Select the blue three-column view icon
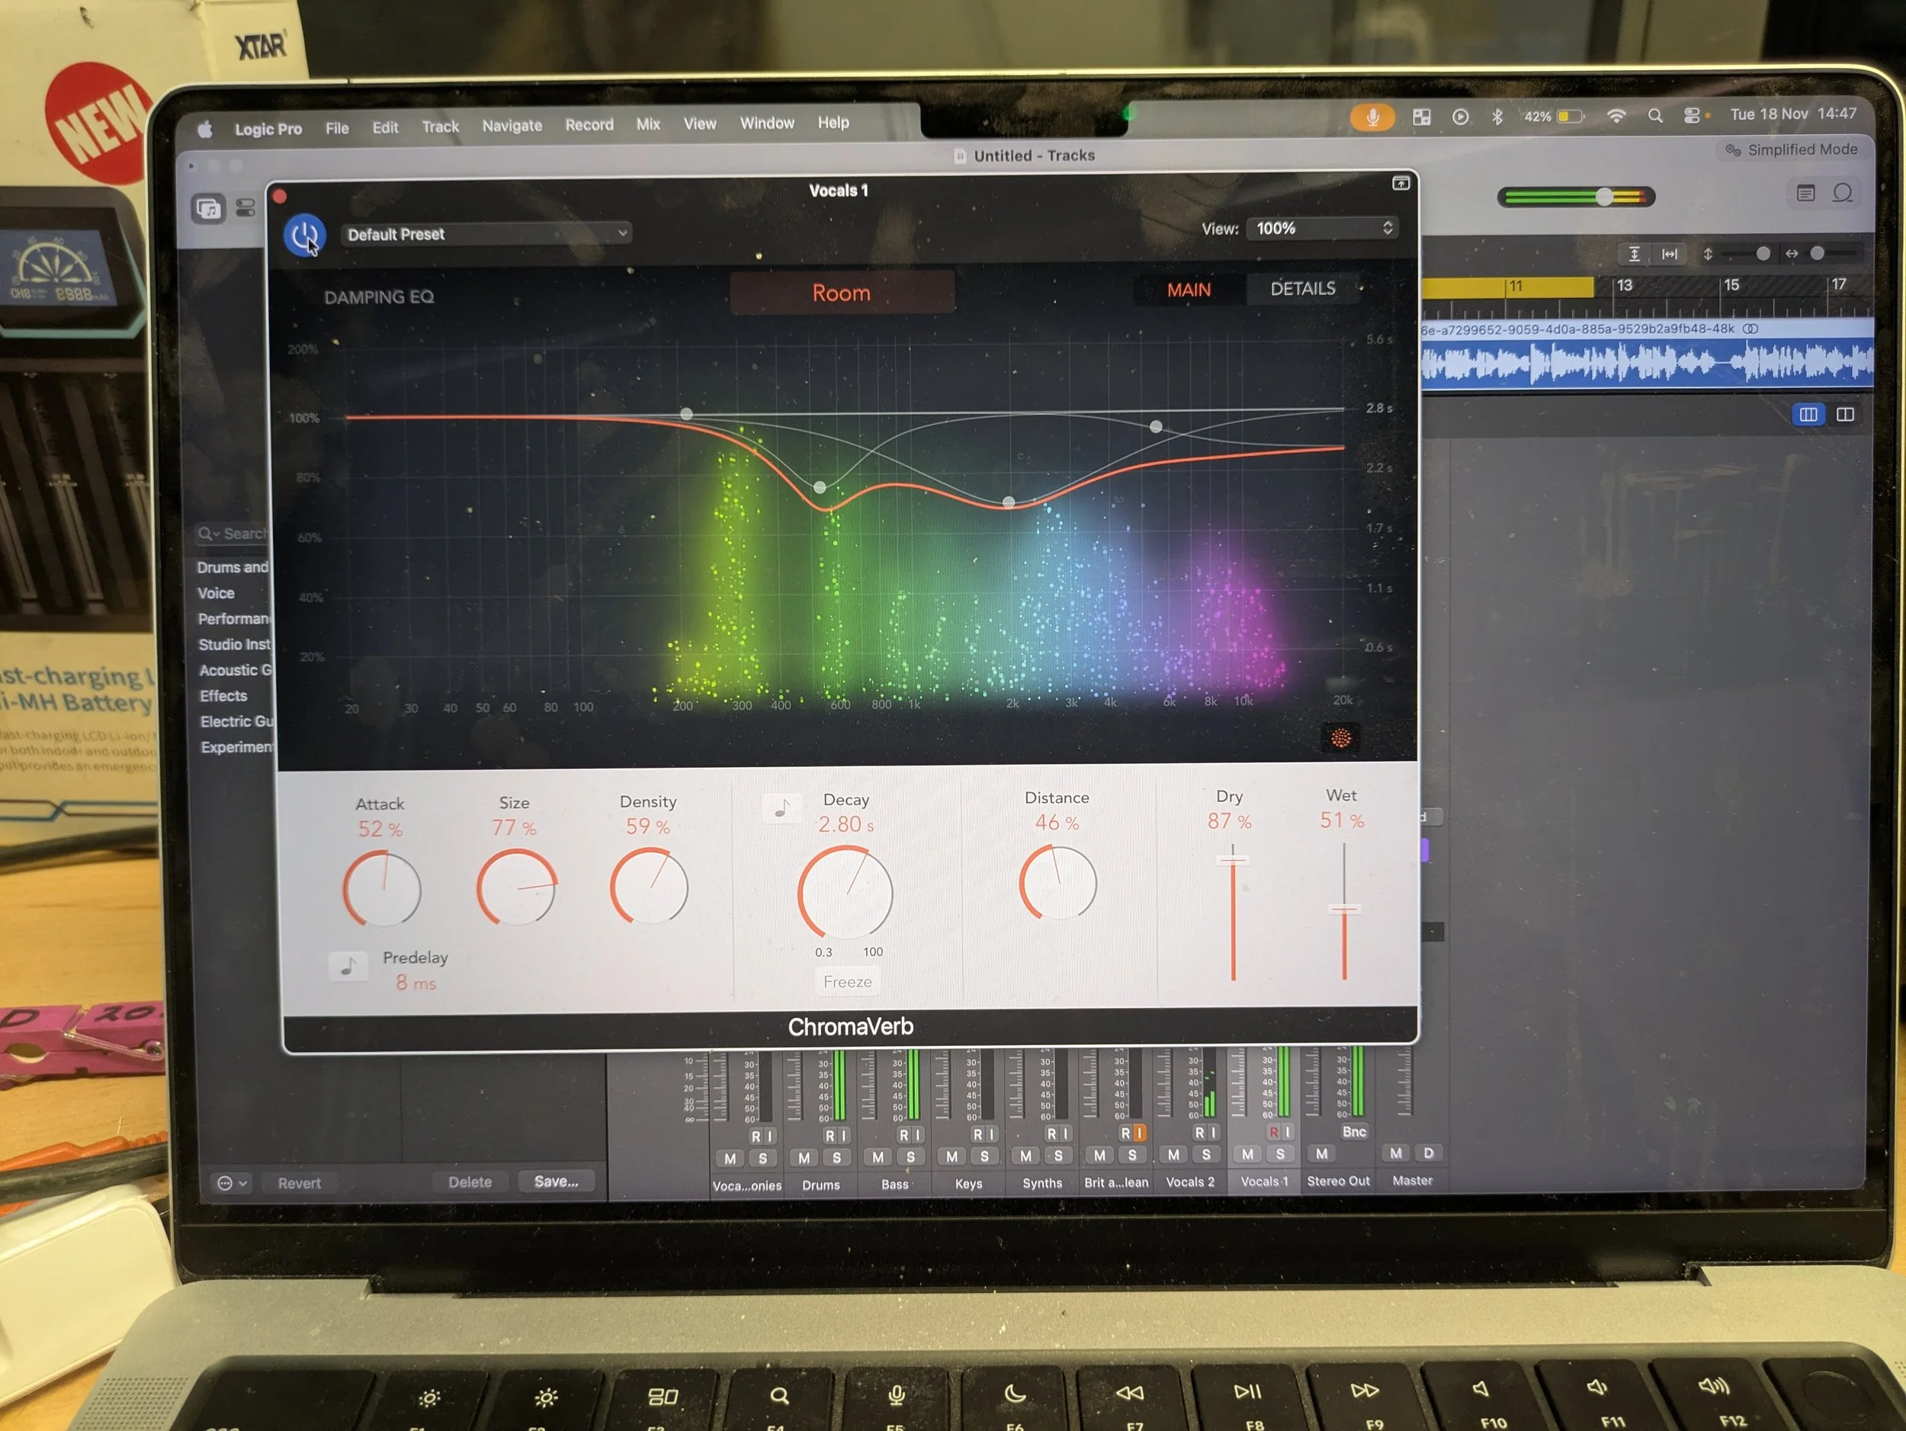The image size is (1906, 1431). tap(1808, 415)
